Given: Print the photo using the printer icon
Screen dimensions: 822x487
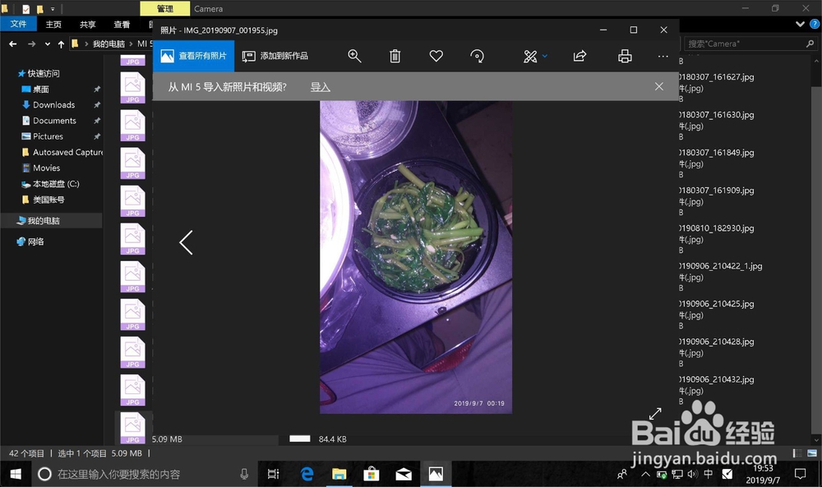Looking at the screenshot, I should pyautogui.click(x=624, y=56).
